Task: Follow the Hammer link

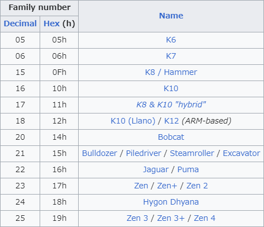Action: coord(180,72)
